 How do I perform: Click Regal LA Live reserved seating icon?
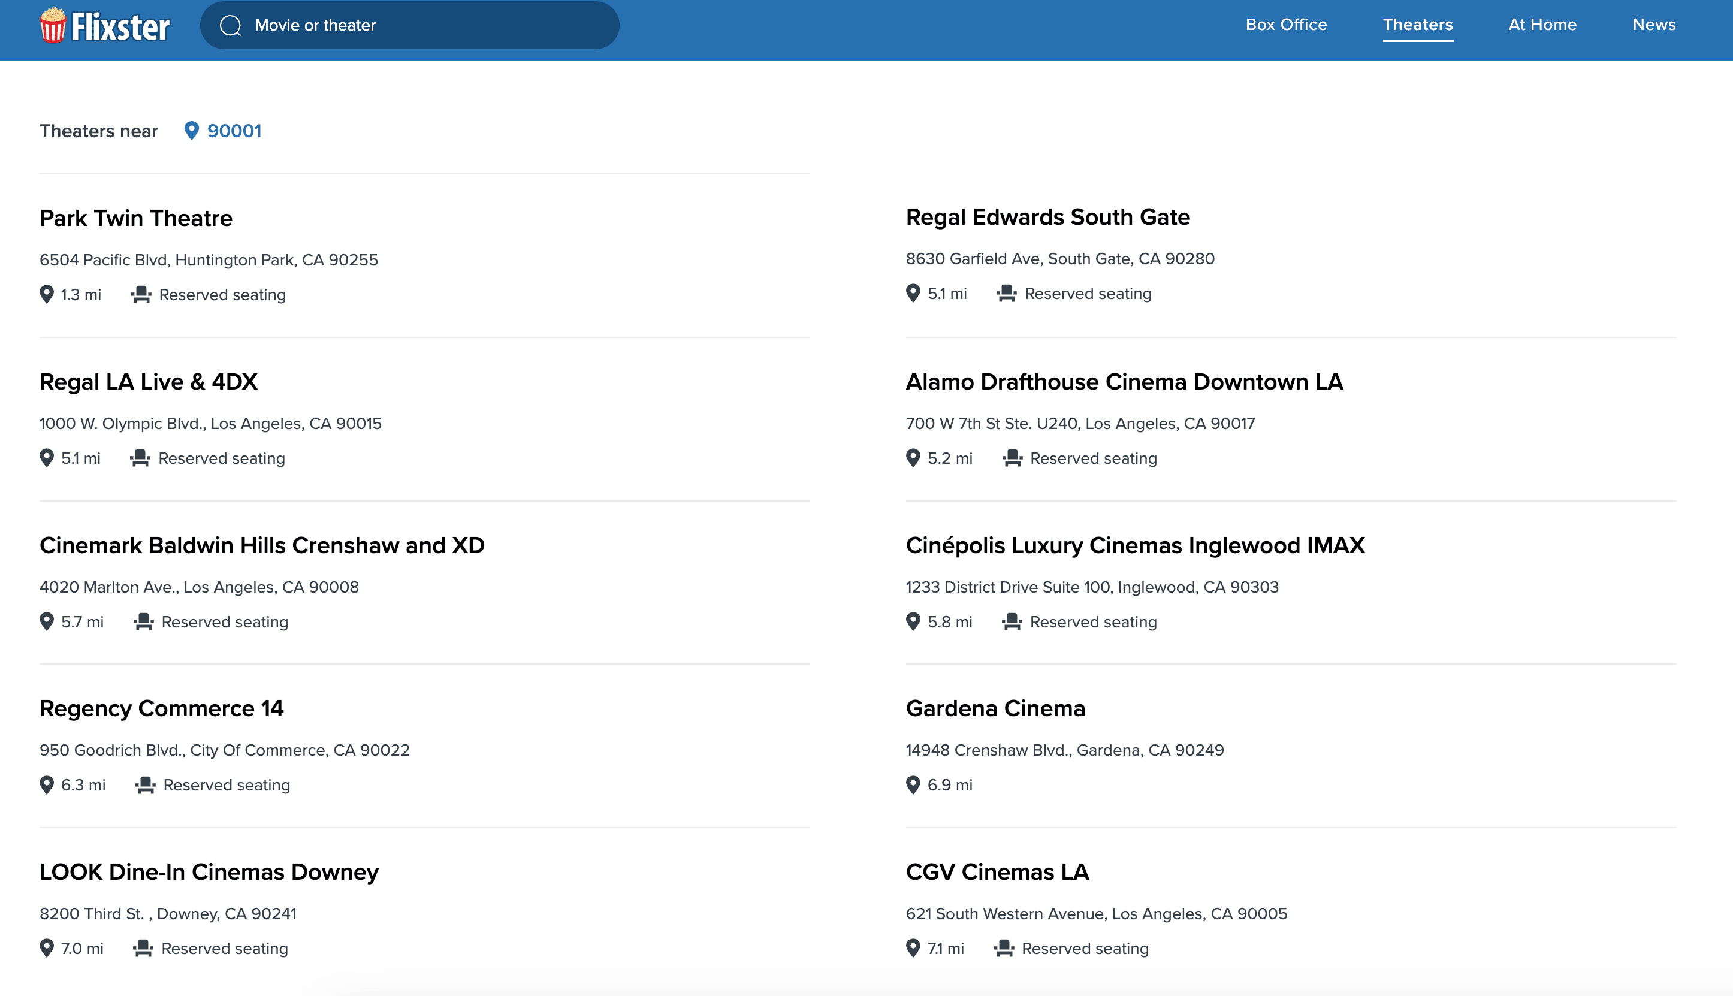click(140, 458)
